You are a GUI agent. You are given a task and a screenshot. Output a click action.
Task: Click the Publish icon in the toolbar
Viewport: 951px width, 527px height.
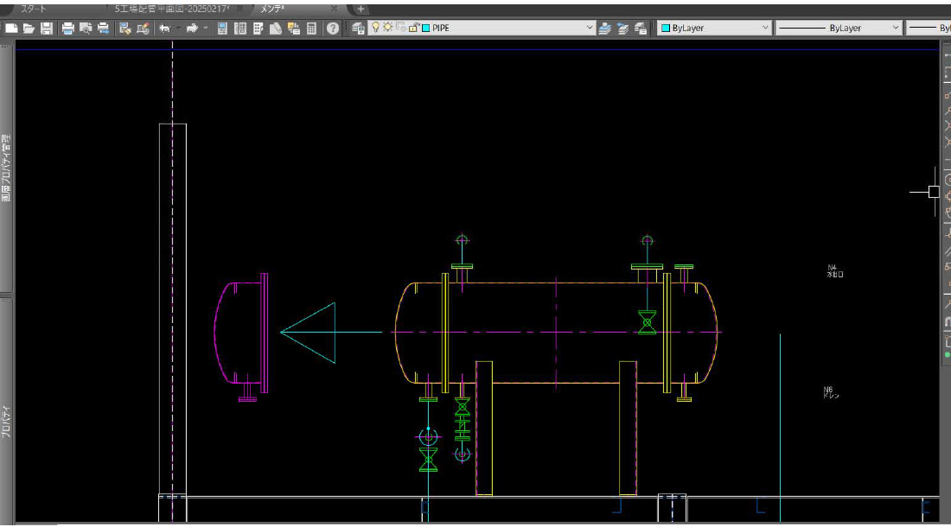coord(103,28)
